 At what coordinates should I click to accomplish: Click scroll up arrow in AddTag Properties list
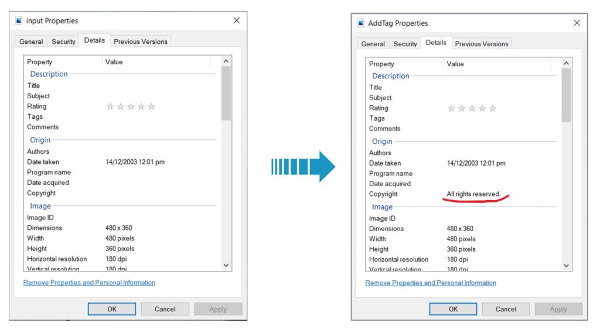tap(566, 64)
